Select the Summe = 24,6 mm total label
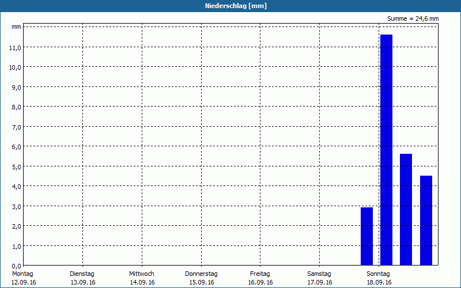The width and height of the screenshot is (461, 288). (x=413, y=18)
